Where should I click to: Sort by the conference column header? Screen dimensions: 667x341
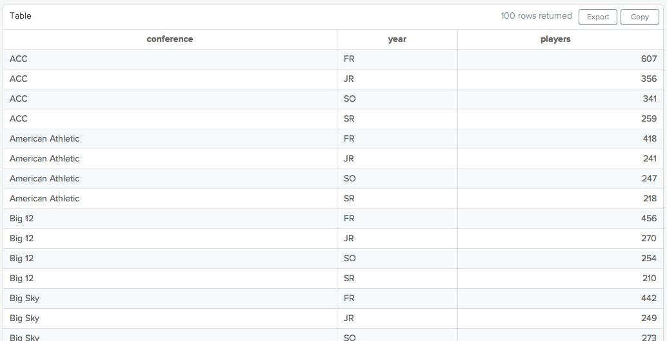170,39
